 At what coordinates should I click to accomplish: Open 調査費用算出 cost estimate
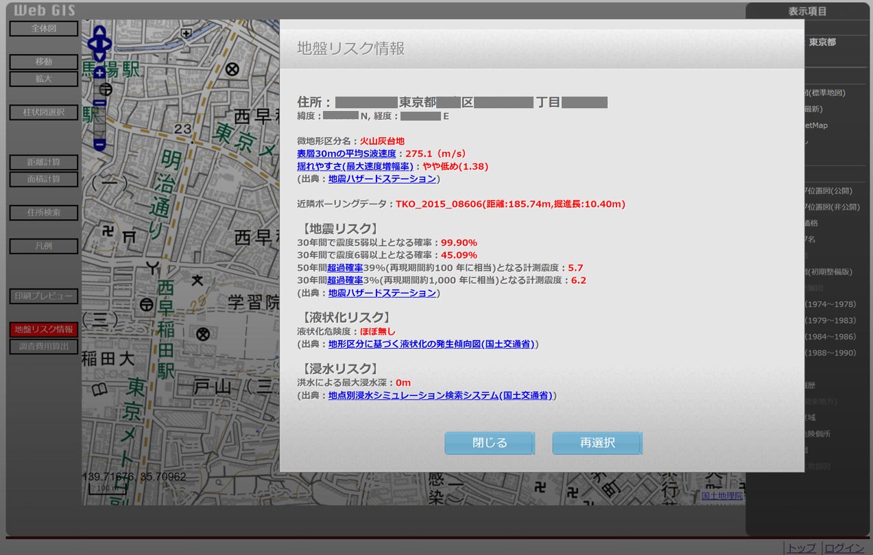click(44, 347)
